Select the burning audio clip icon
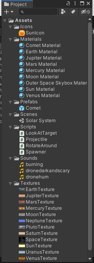94x263 pixels. coord(22,165)
